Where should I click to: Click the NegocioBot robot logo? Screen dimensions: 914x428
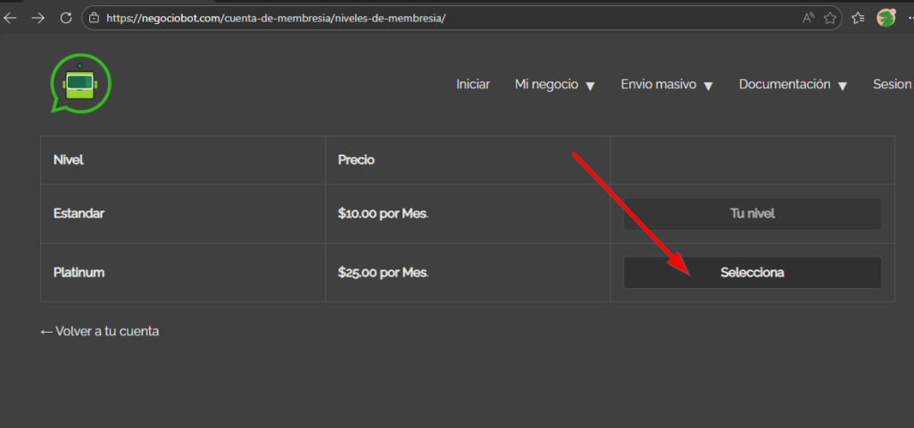click(x=80, y=84)
